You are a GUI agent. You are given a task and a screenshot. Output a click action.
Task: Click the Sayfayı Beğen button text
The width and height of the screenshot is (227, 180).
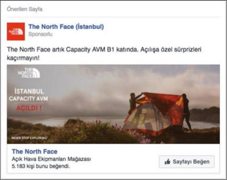[191, 161]
